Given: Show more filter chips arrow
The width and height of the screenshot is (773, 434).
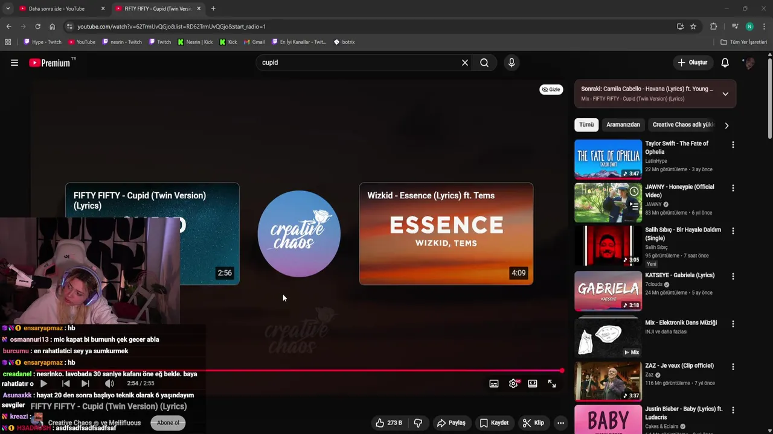Looking at the screenshot, I should pyautogui.click(x=726, y=125).
